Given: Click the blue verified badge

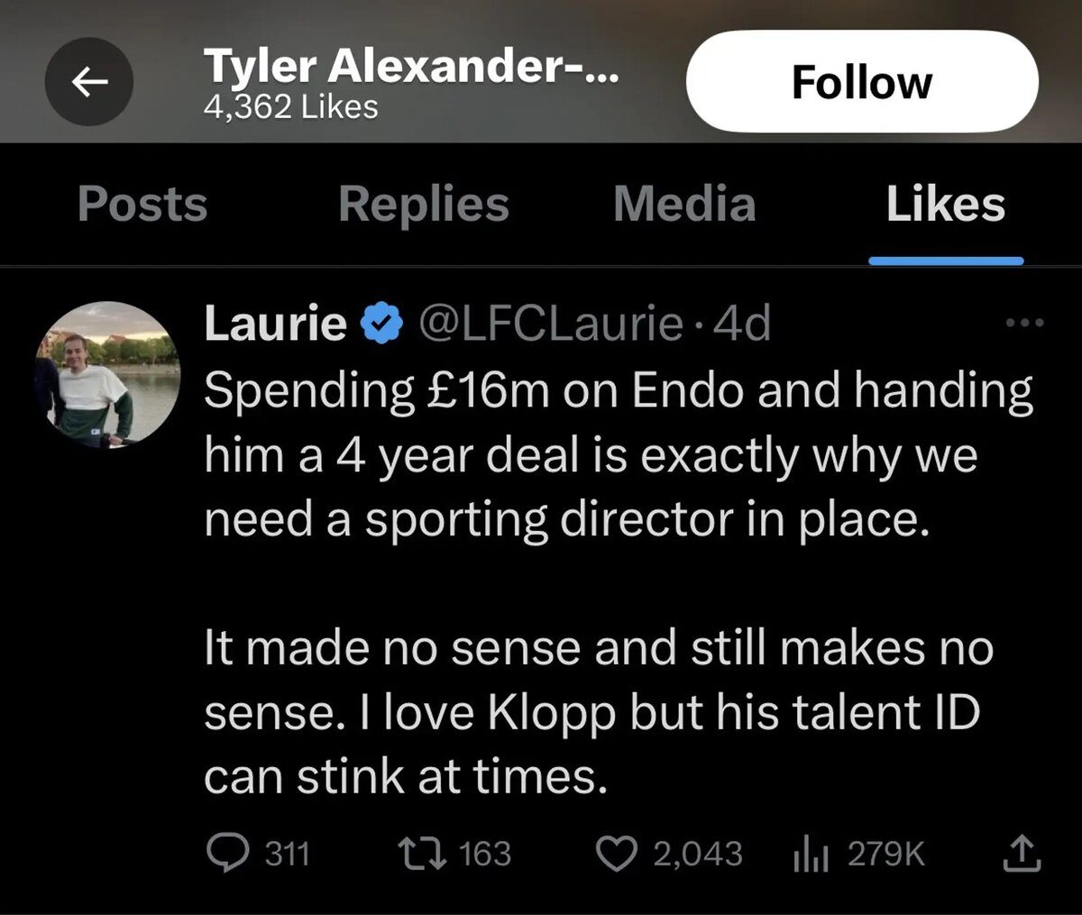Looking at the screenshot, I should (x=382, y=325).
